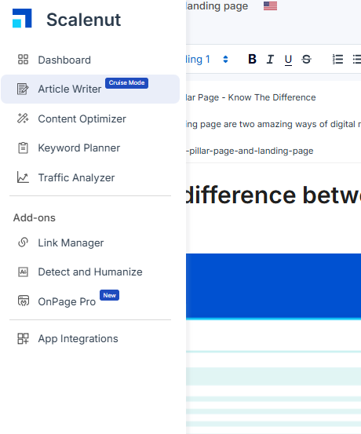The height and width of the screenshot is (434, 361).
Task: Insert a numbered list
Action: (x=337, y=59)
